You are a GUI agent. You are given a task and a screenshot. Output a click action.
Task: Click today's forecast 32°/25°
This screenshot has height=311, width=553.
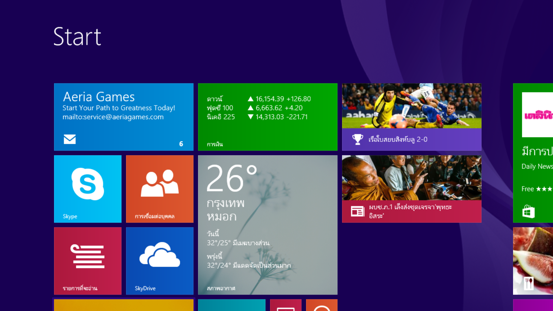(238, 243)
